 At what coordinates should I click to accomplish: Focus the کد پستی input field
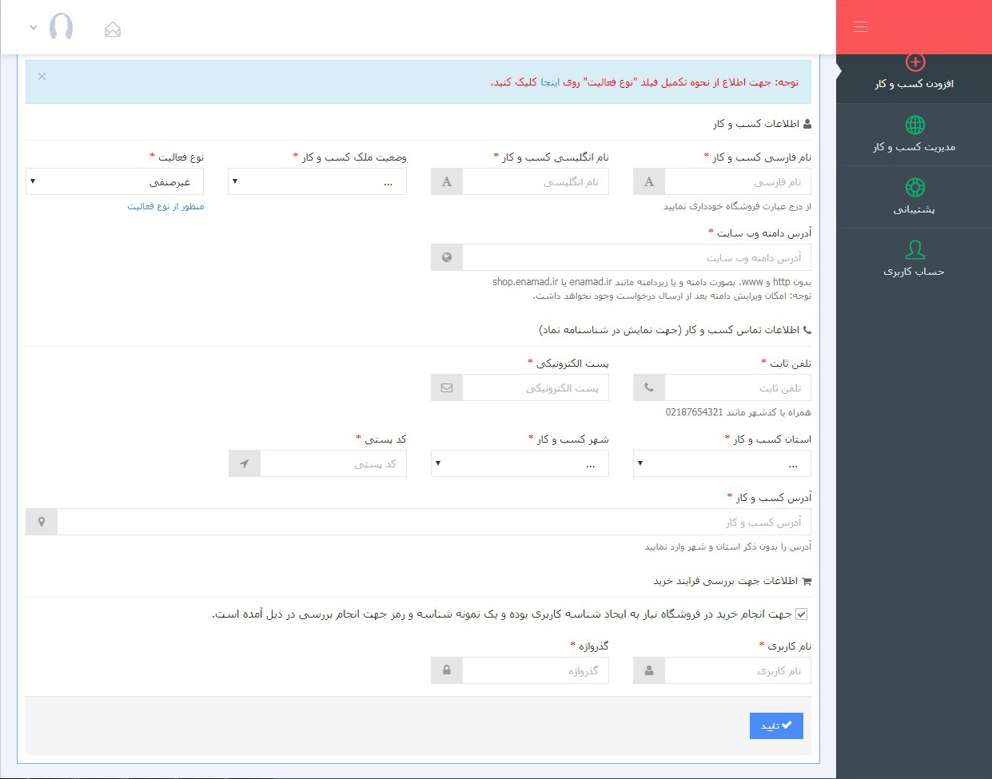[333, 464]
